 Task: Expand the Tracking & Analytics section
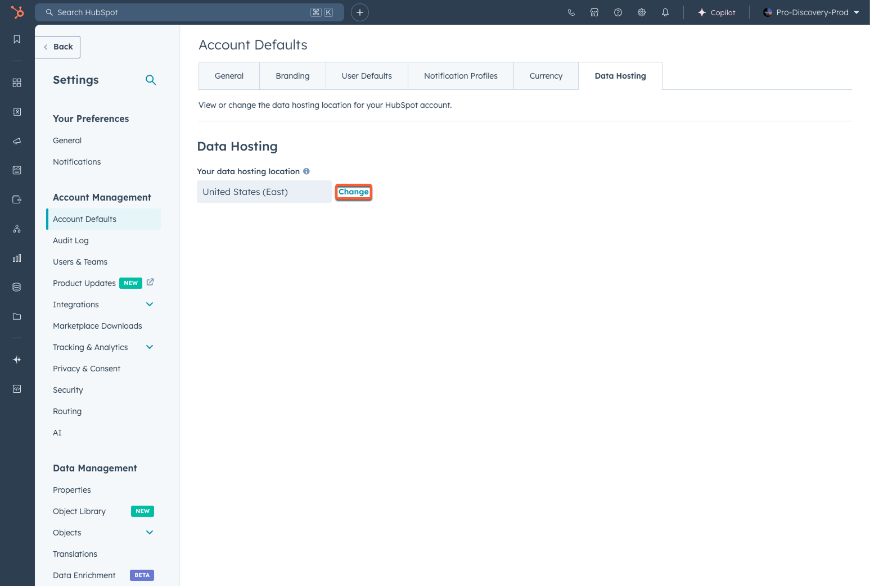pyautogui.click(x=150, y=347)
